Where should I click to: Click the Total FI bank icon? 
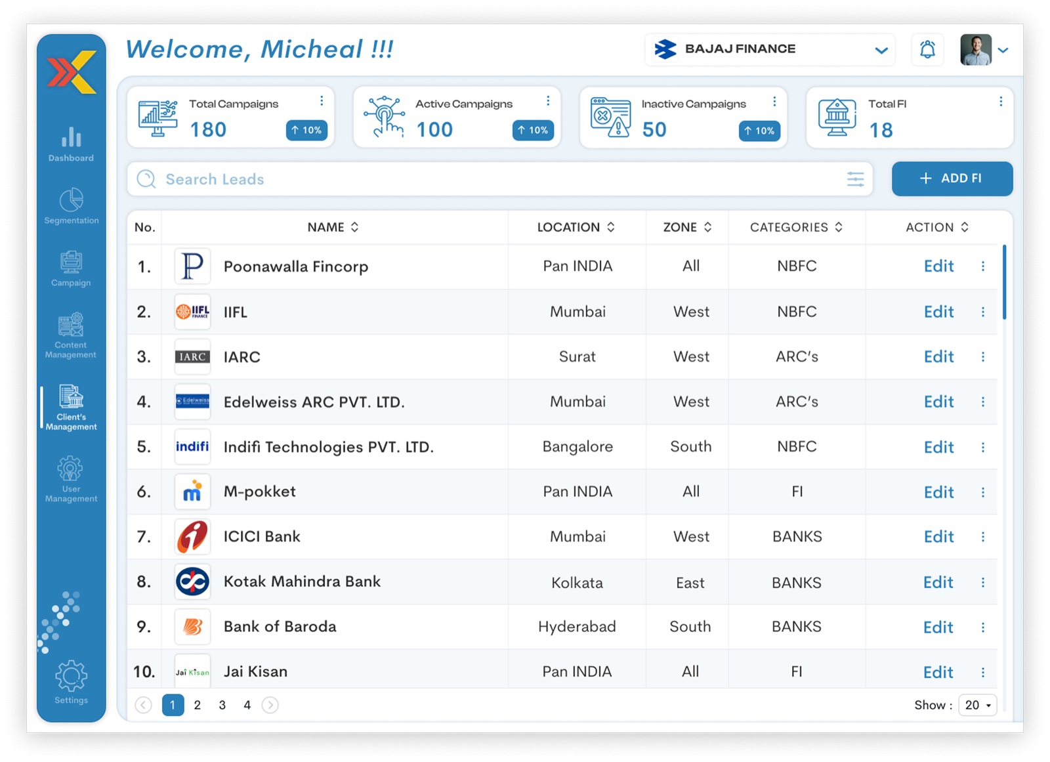point(837,117)
